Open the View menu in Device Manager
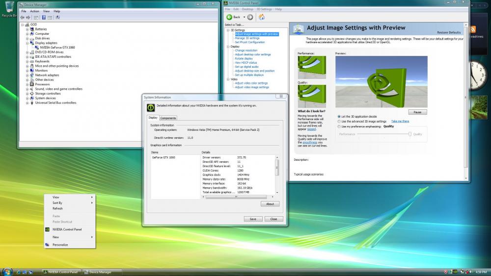The width and height of the screenshot is (491, 276). (46, 11)
